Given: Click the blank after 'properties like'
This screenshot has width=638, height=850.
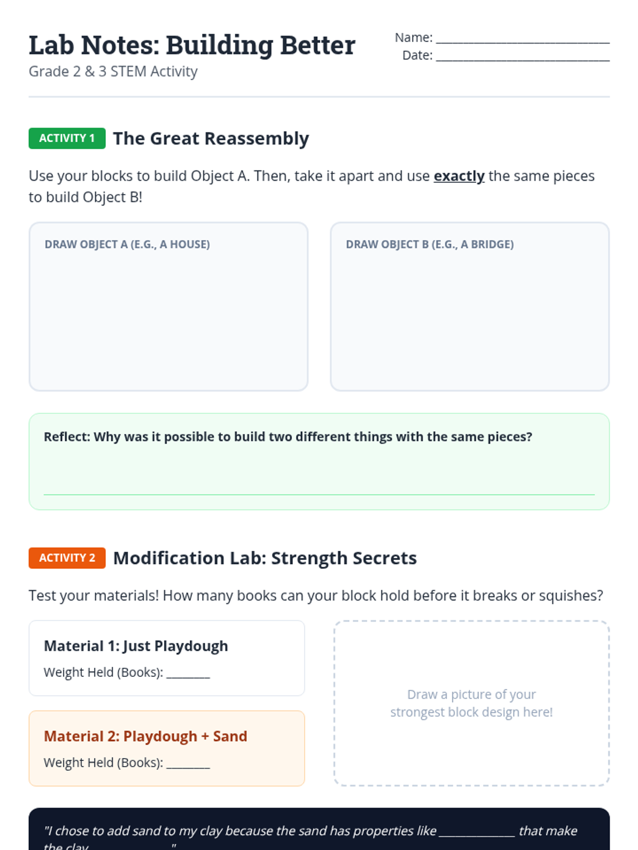Looking at the screenshot, I should point(477,832).
